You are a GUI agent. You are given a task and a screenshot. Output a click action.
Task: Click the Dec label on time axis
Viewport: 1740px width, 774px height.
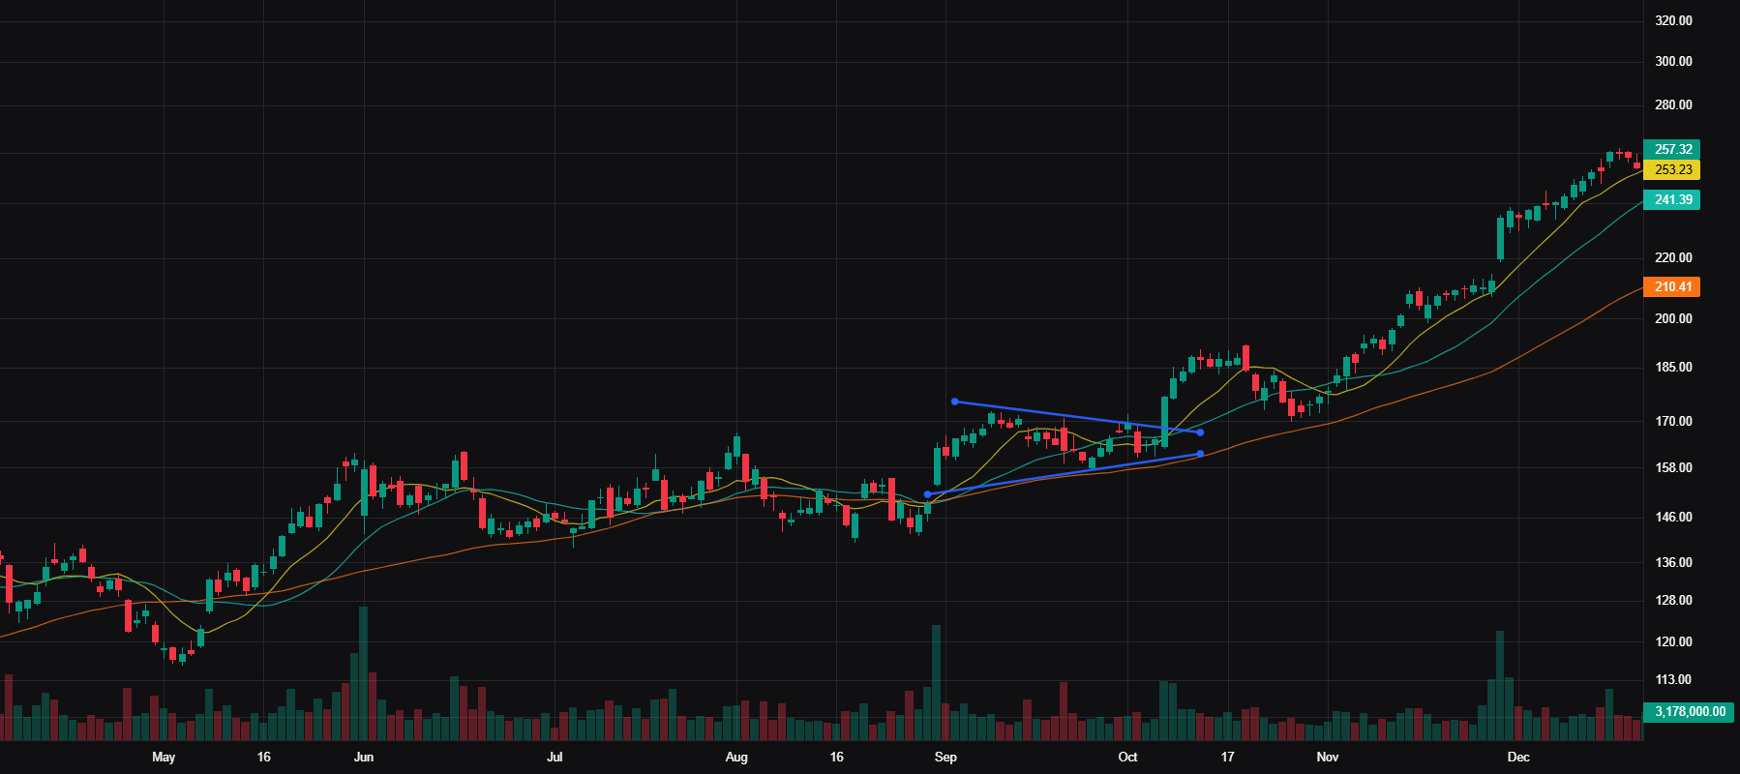[x=1518, y=757]
